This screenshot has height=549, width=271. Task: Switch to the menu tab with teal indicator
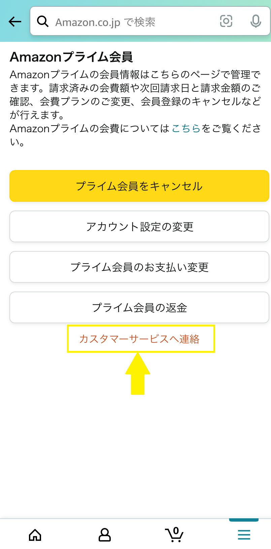pos(243,534)
